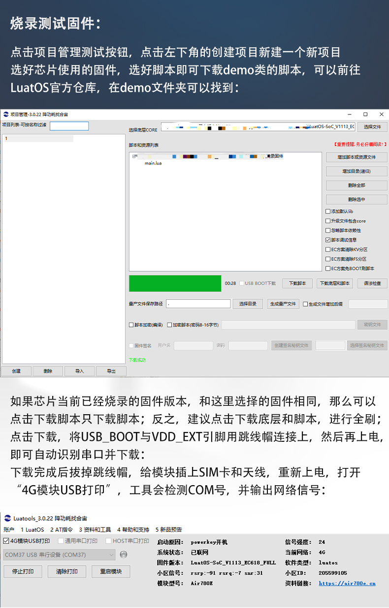Click the 下载底层和脚本 button
The image size is (389, 608).
335,284
